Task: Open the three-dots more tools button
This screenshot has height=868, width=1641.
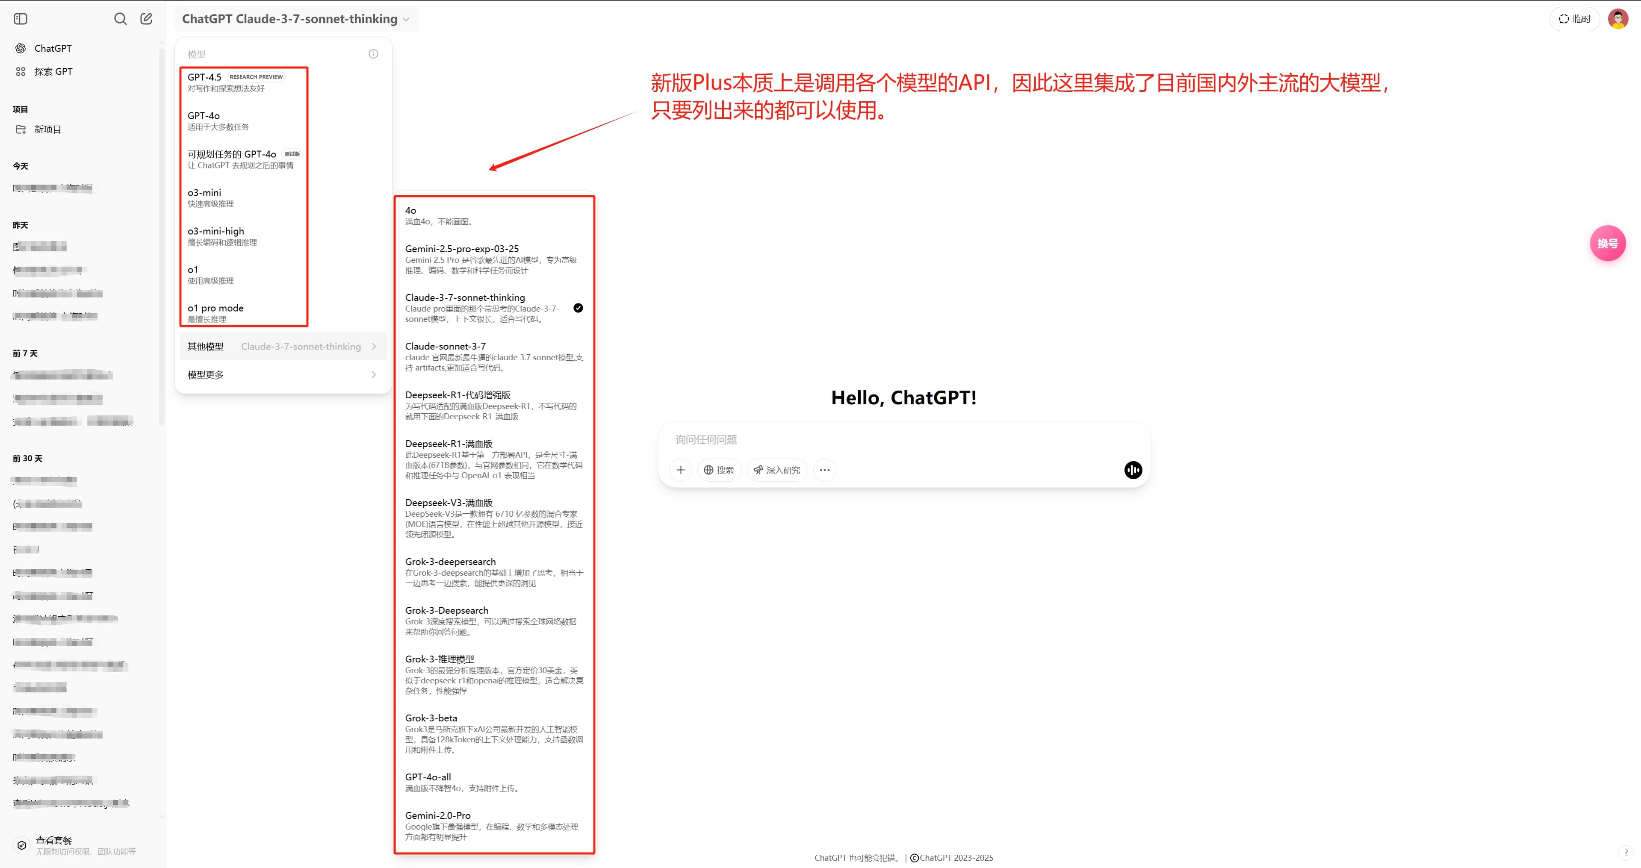Action: [x=824, y=470]
